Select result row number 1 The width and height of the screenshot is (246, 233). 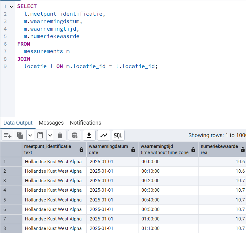[x=11, y=162]
